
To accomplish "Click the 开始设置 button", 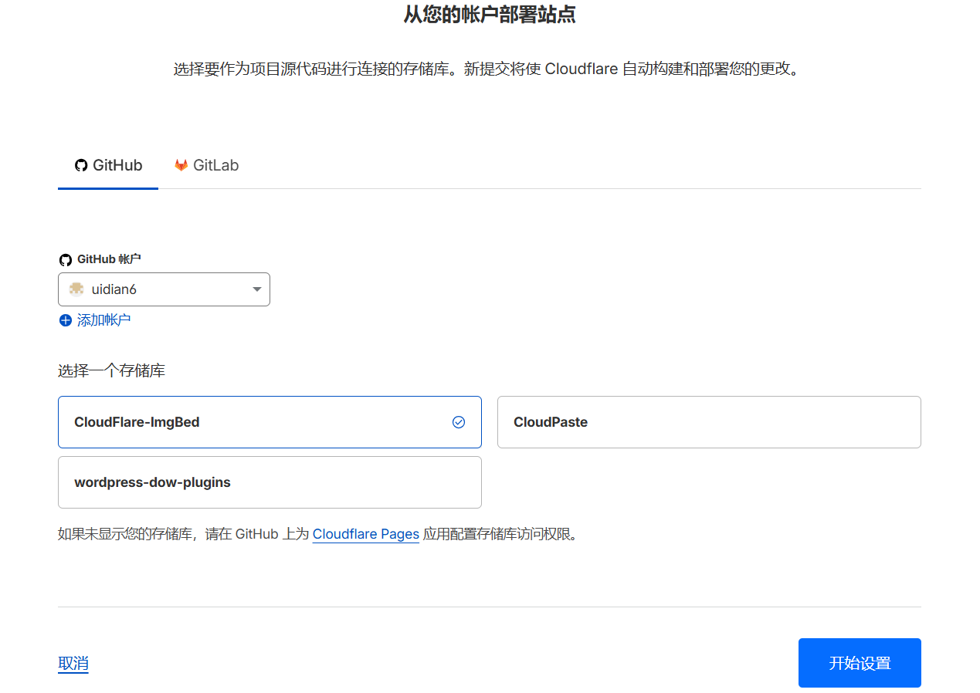I will point(859,663).
